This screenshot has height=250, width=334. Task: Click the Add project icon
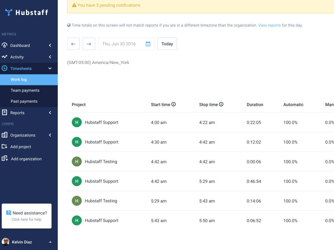pos(5,147)
